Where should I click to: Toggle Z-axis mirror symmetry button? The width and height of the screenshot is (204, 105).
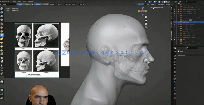coord(143,4)
